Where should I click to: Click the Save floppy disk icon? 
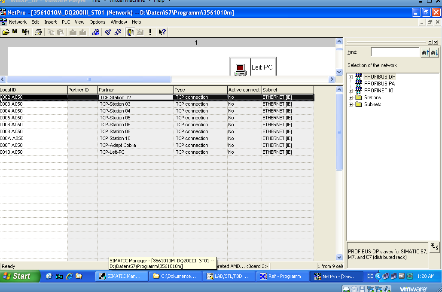[15, 32]
